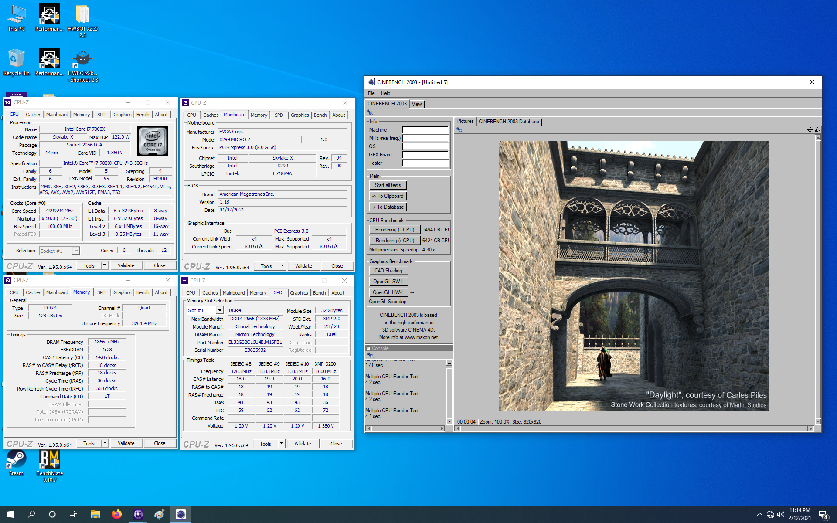Click the To Database button
Screen dimensions: 837x523
388,207
